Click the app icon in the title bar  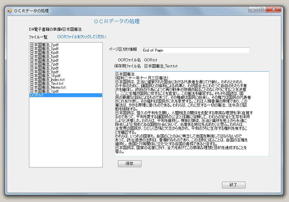(10, 11)
